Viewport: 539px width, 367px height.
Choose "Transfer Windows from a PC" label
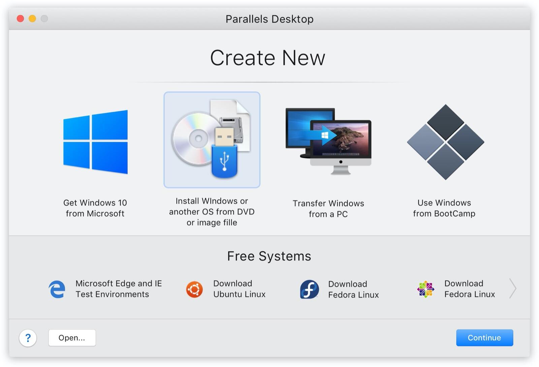click(328, 209)
